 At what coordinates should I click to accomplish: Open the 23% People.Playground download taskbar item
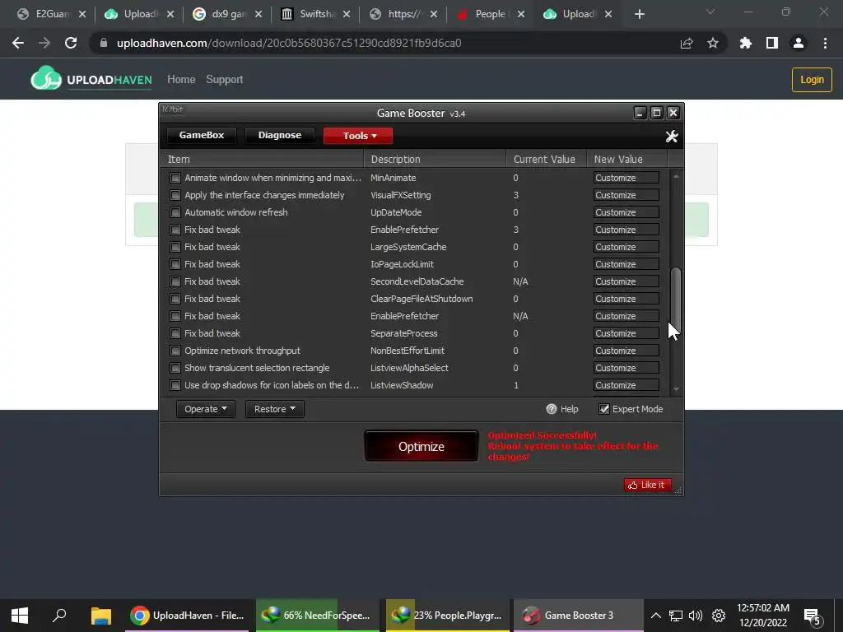tap(447, 616)
